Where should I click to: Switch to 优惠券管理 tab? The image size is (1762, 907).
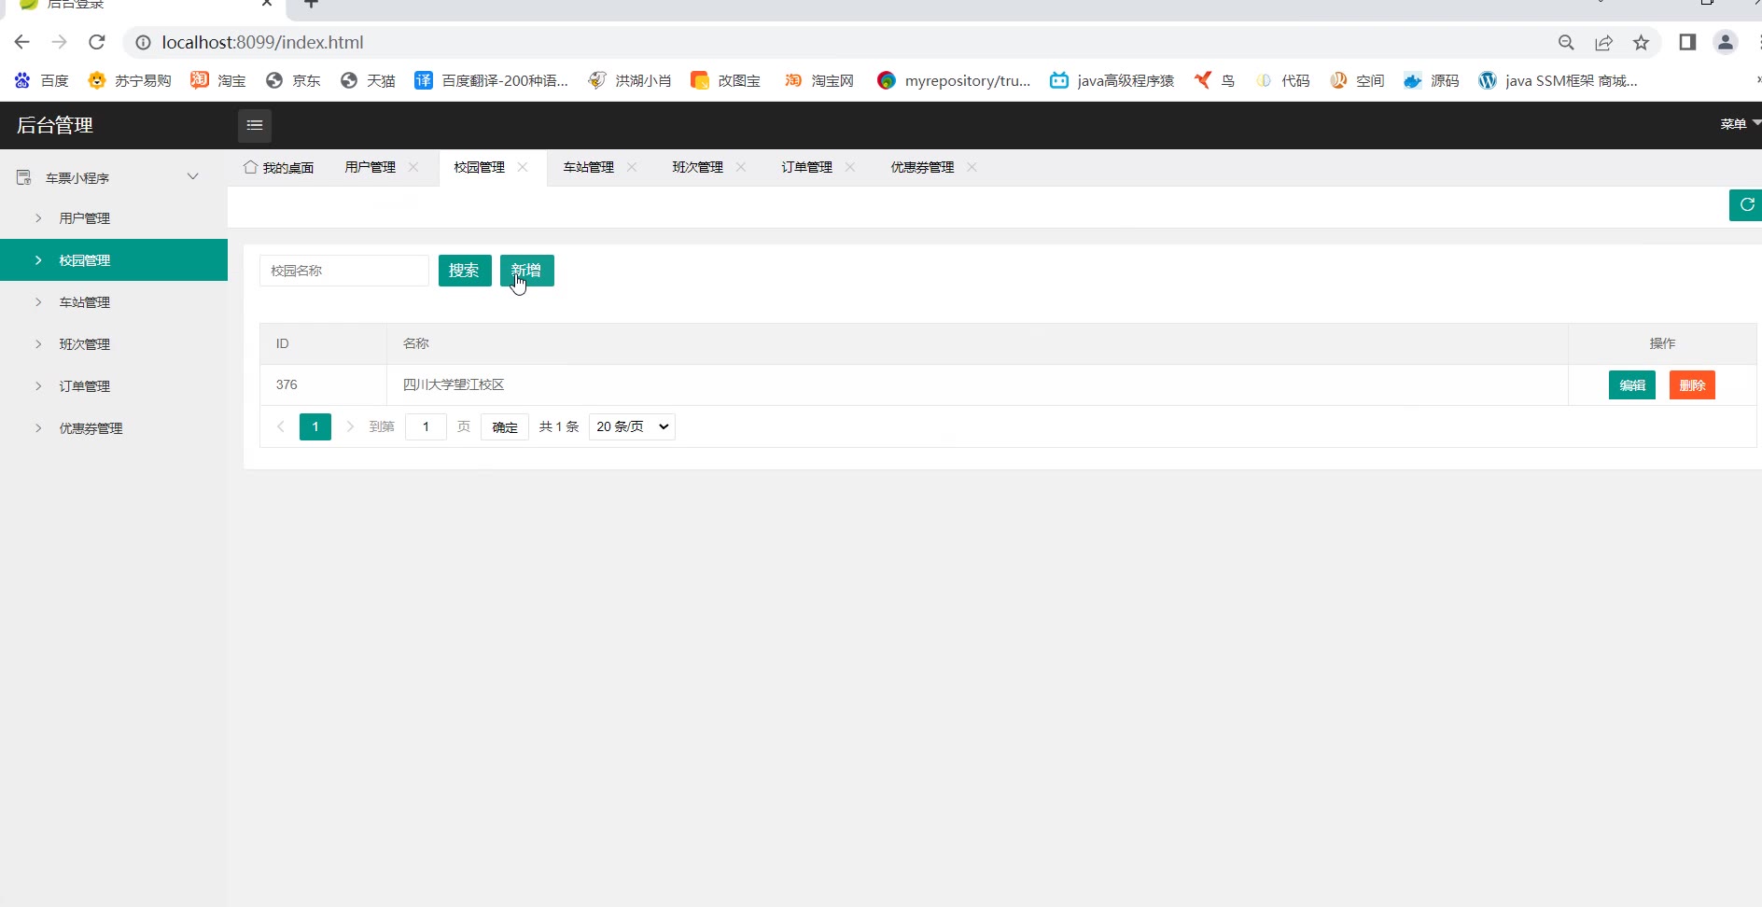[922, 168]
